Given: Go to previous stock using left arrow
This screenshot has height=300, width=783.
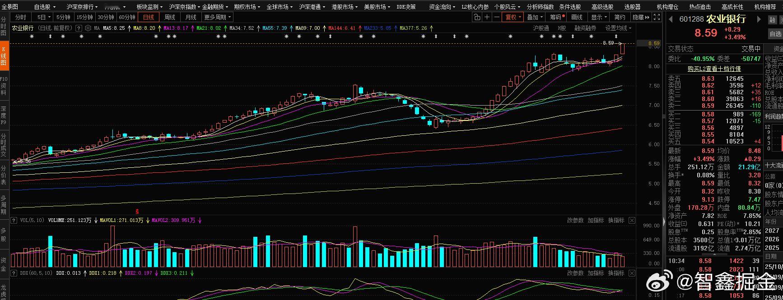Looking at the screenshot, I should pyautogui.click(x=671, y=19).
